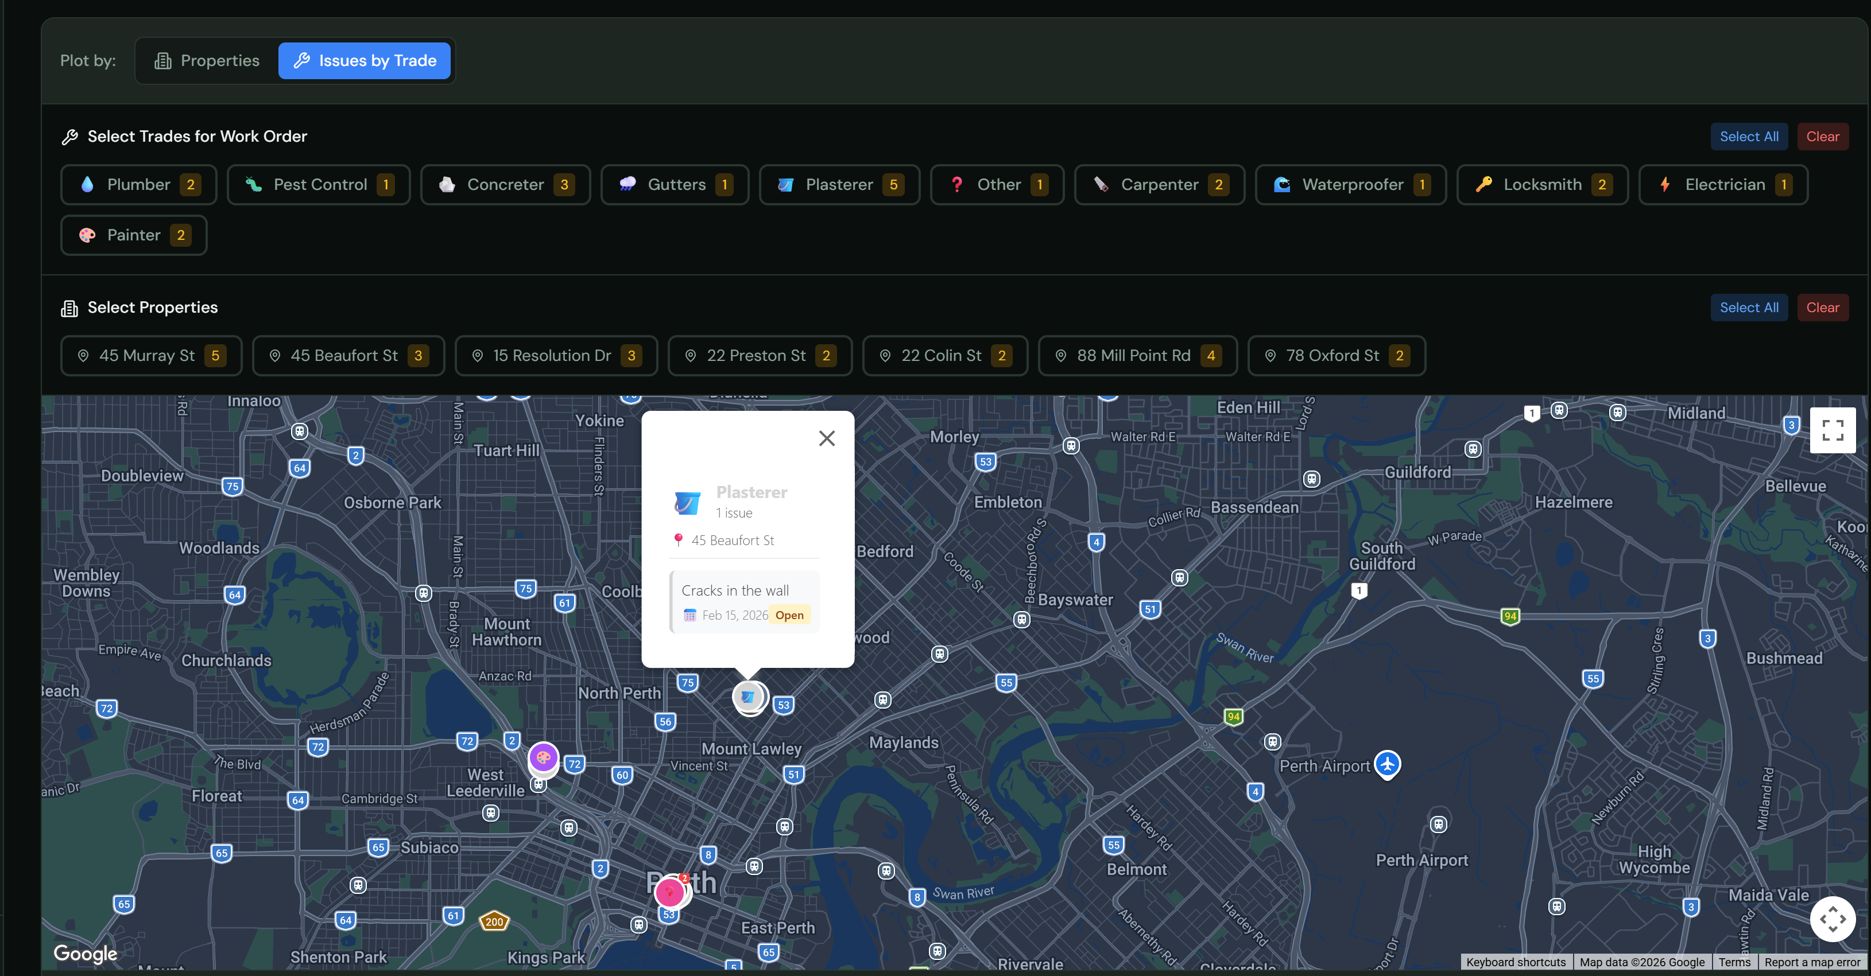This screenshot has height=976, width=1871.
Task: Click the Churchlands map label
Action: (227, 660)
